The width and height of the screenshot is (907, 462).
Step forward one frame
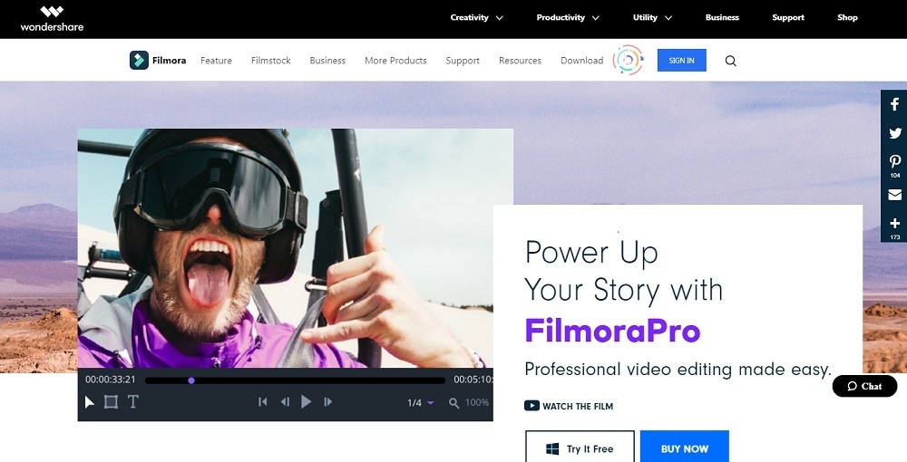click(x=328, y=402)
